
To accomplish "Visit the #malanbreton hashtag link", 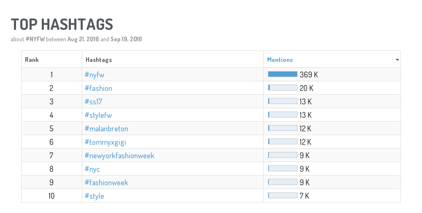I will 106,128.
